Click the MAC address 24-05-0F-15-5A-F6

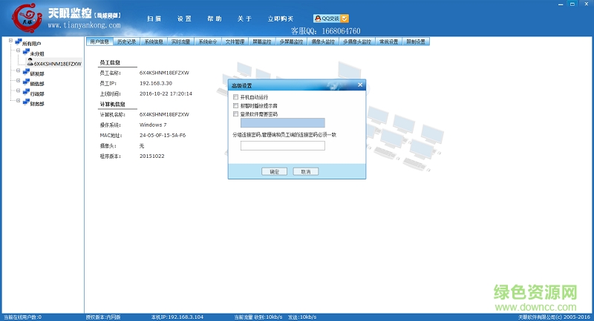pos(163,135)
